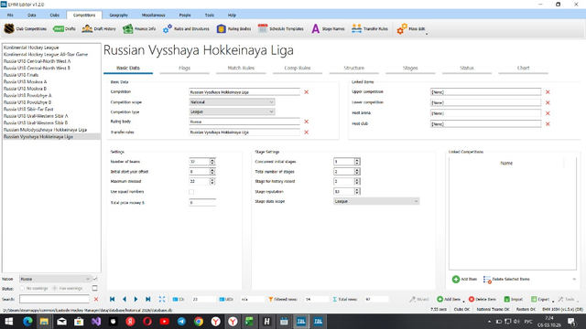Clear the Lower competition field
The height and width of the screenshot is (329, 586).
[x=548, y=102]
